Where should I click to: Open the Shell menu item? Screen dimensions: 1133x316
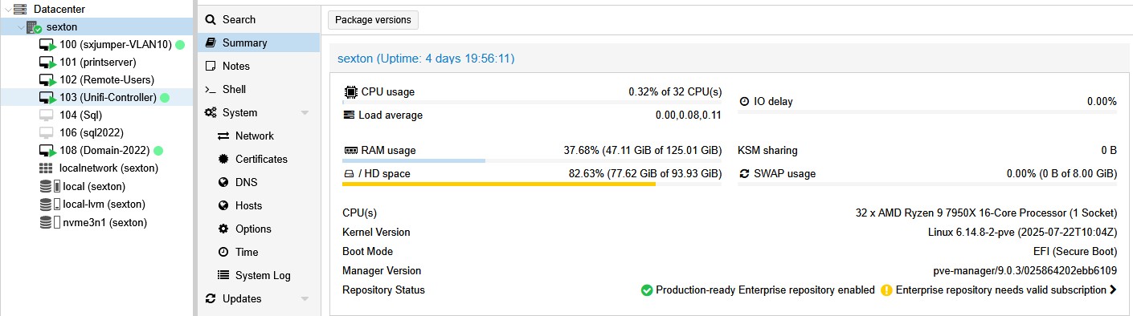click(259, 89)
